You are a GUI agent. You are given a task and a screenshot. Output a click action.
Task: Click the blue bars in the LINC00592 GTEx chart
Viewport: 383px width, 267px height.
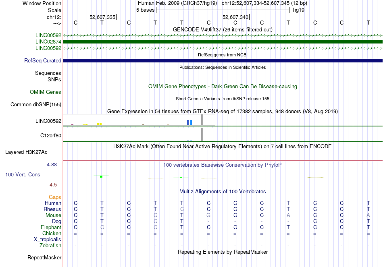[189, 122]
